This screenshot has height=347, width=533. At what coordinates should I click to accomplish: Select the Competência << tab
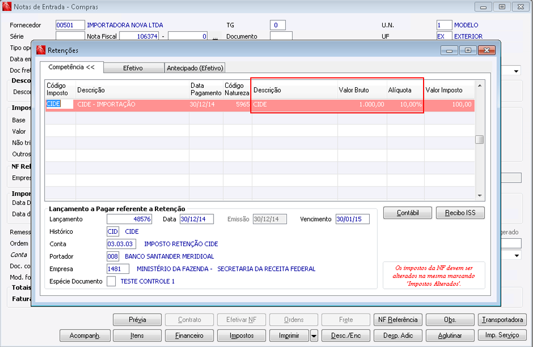71,67
